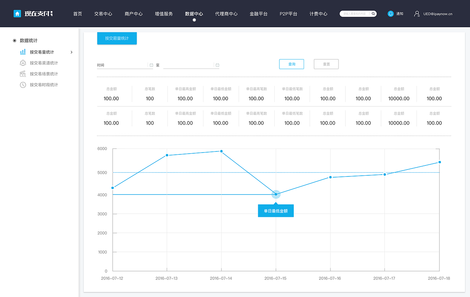The height and width of the screenshot is (297, 470).
Task: Click the search magnifier icon
Action: [373, 14]
